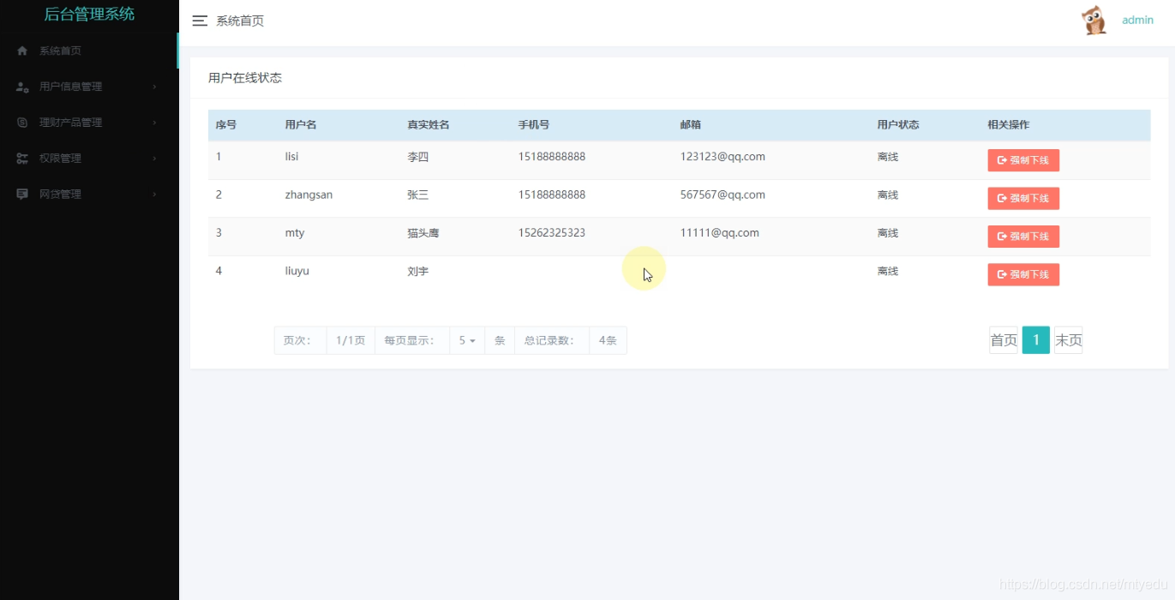Image resolution: width=1175 pixels, height=600 pixels.
Task: Force mty offline with 强制下线
Action: [x=1023, y=236]
